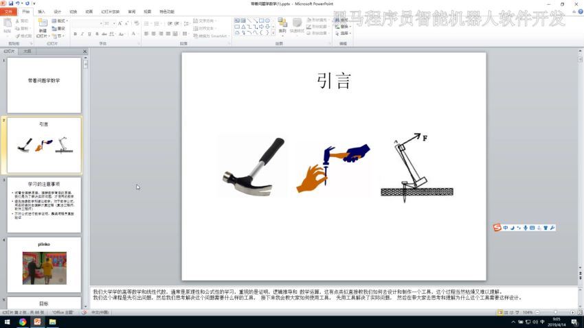Open the Section dropdown
The image size is (584, 328).
point(58,36)
